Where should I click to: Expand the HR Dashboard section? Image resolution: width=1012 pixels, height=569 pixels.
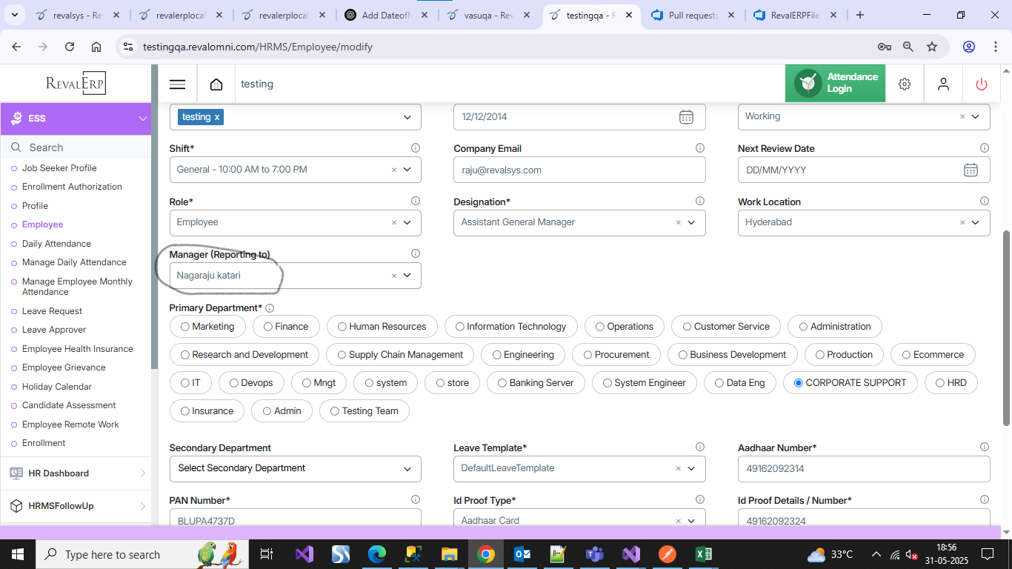click(x=142, y=473)
